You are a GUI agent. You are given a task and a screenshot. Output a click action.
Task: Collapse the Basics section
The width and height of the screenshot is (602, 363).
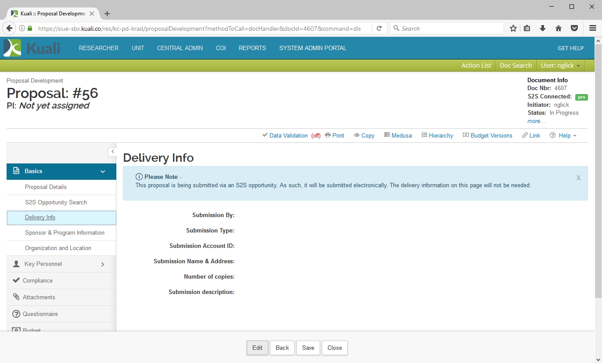click(103, 171)
